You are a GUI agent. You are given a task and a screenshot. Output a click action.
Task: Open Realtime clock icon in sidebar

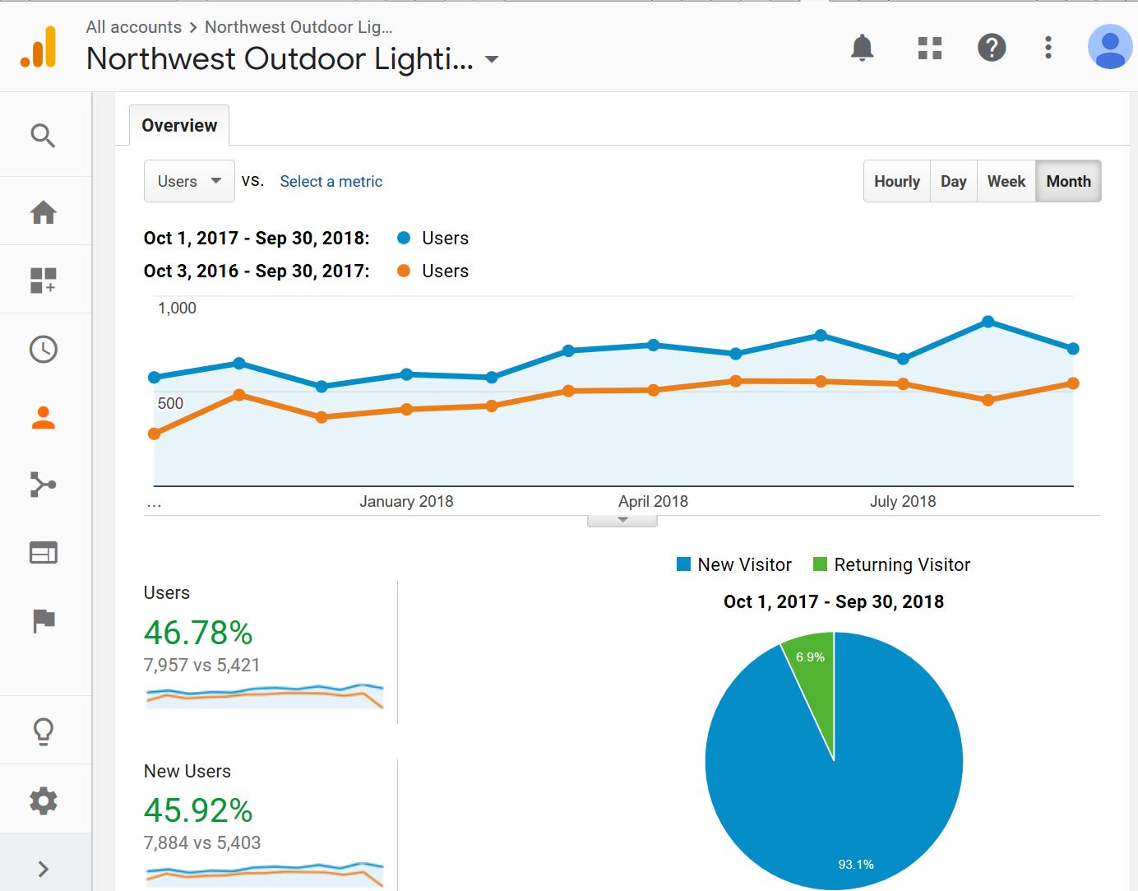click(43, 349)
